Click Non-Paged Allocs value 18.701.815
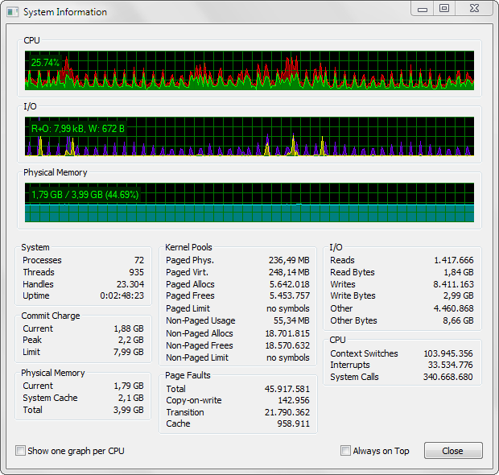499x475 pixels. (x=287, y=333)
